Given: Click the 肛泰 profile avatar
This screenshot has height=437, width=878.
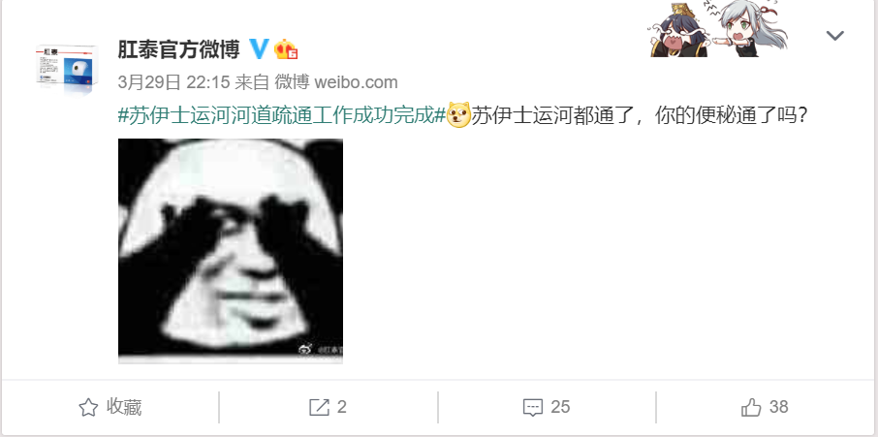Looking at the screenshot, I should click(x=68, y=70).
